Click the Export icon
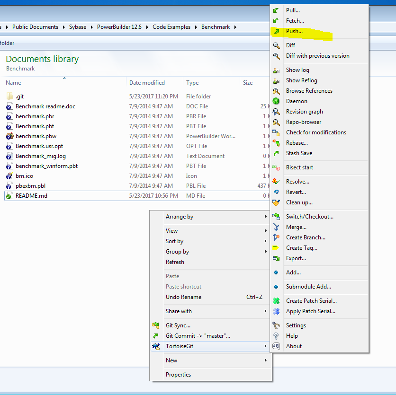 pos(276,258)
